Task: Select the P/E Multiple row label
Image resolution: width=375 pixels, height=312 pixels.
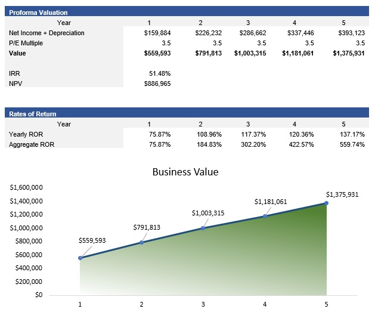Action: click(x=26, y=43)
